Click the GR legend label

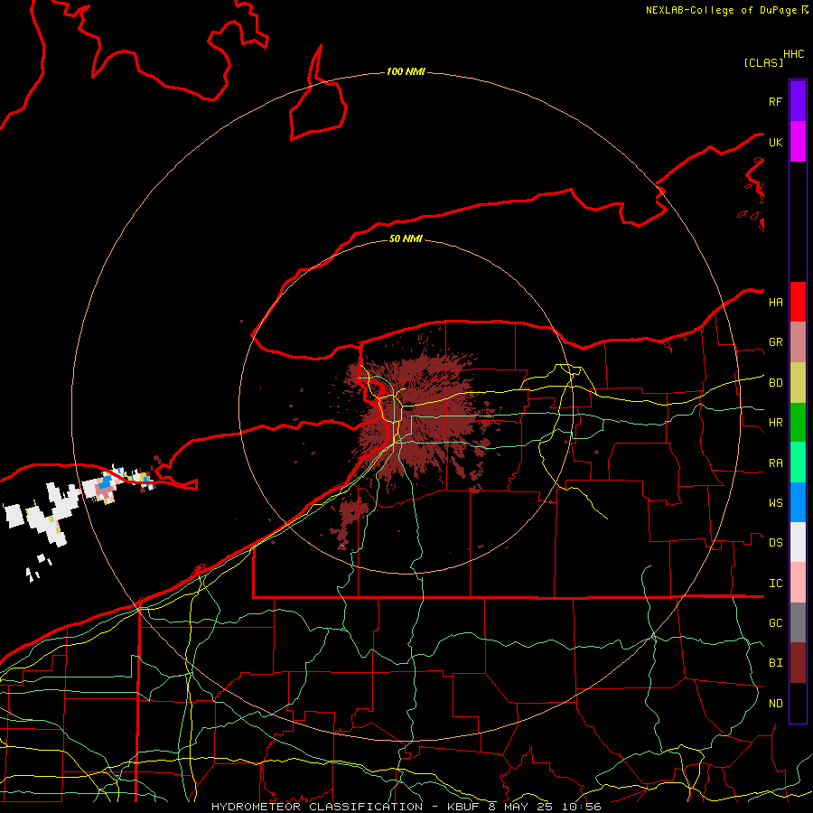pyautogui.click(x=775, y=342)
